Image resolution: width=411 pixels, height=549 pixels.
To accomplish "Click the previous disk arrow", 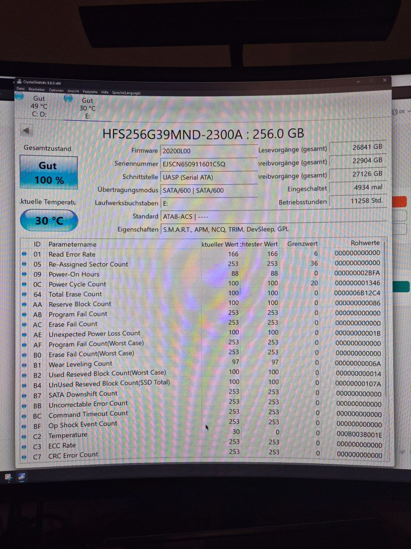I will tap(26, 131).
